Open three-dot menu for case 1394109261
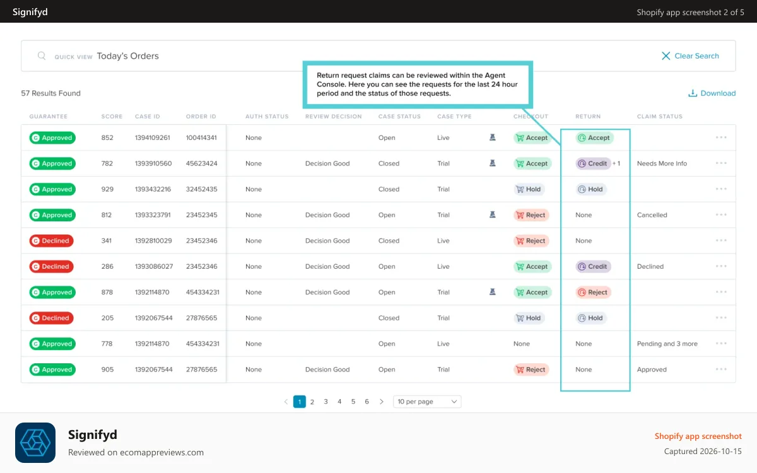The height and width of the screenshot is (473, 757). pos(721,137)
